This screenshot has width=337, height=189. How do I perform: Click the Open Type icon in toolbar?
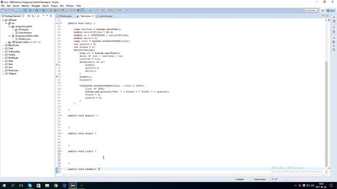click(62, 10)
